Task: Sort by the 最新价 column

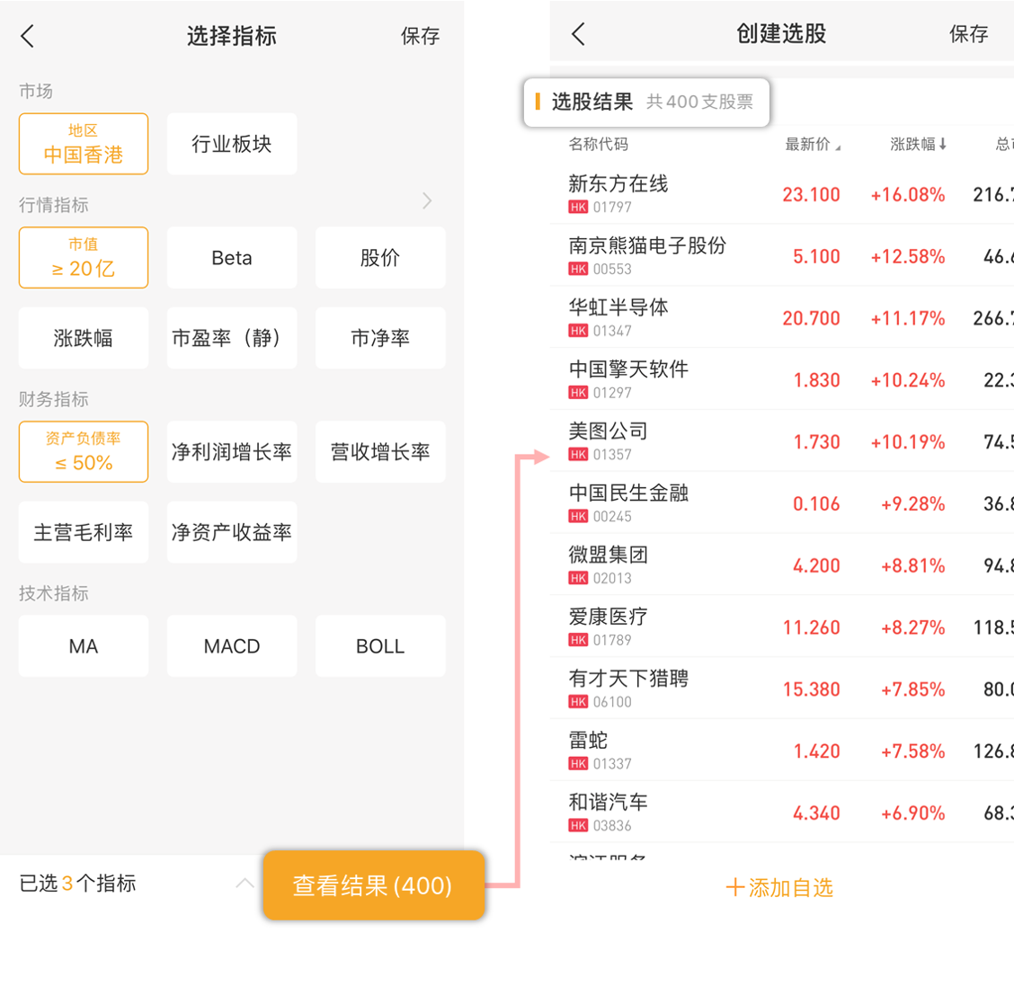Action: click(812, 145)
